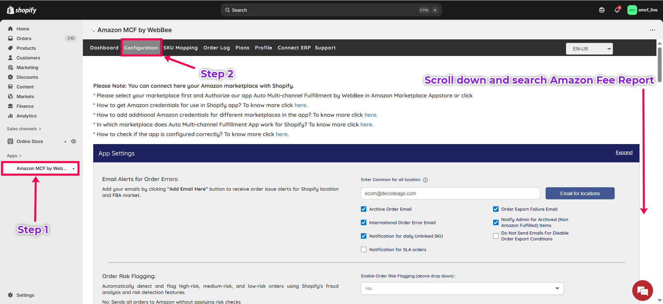This screenshot has width=663, height=304.
Task: Click the Settings gear icon
Action: (10, 295)
